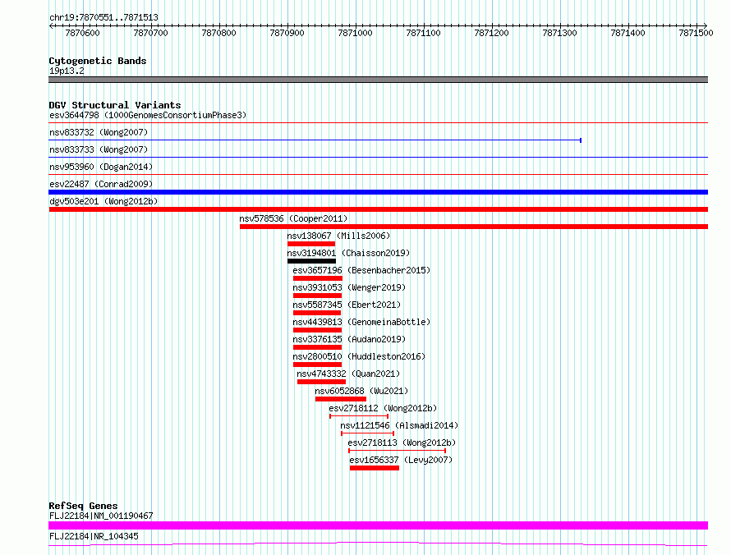Open esv3657196 (Besenbacher2015) variant
Screen dimensions: 731x555
click(361, 270)
